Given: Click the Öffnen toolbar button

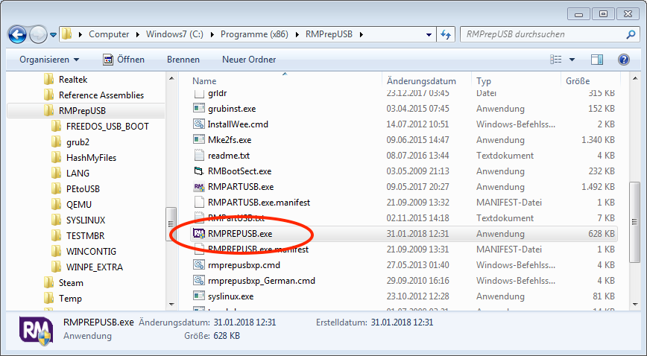Looking at the screenshot, I should [x=123, y=60].
